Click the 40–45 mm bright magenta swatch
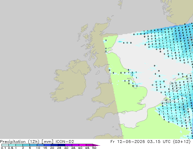 tap(82, 145)
